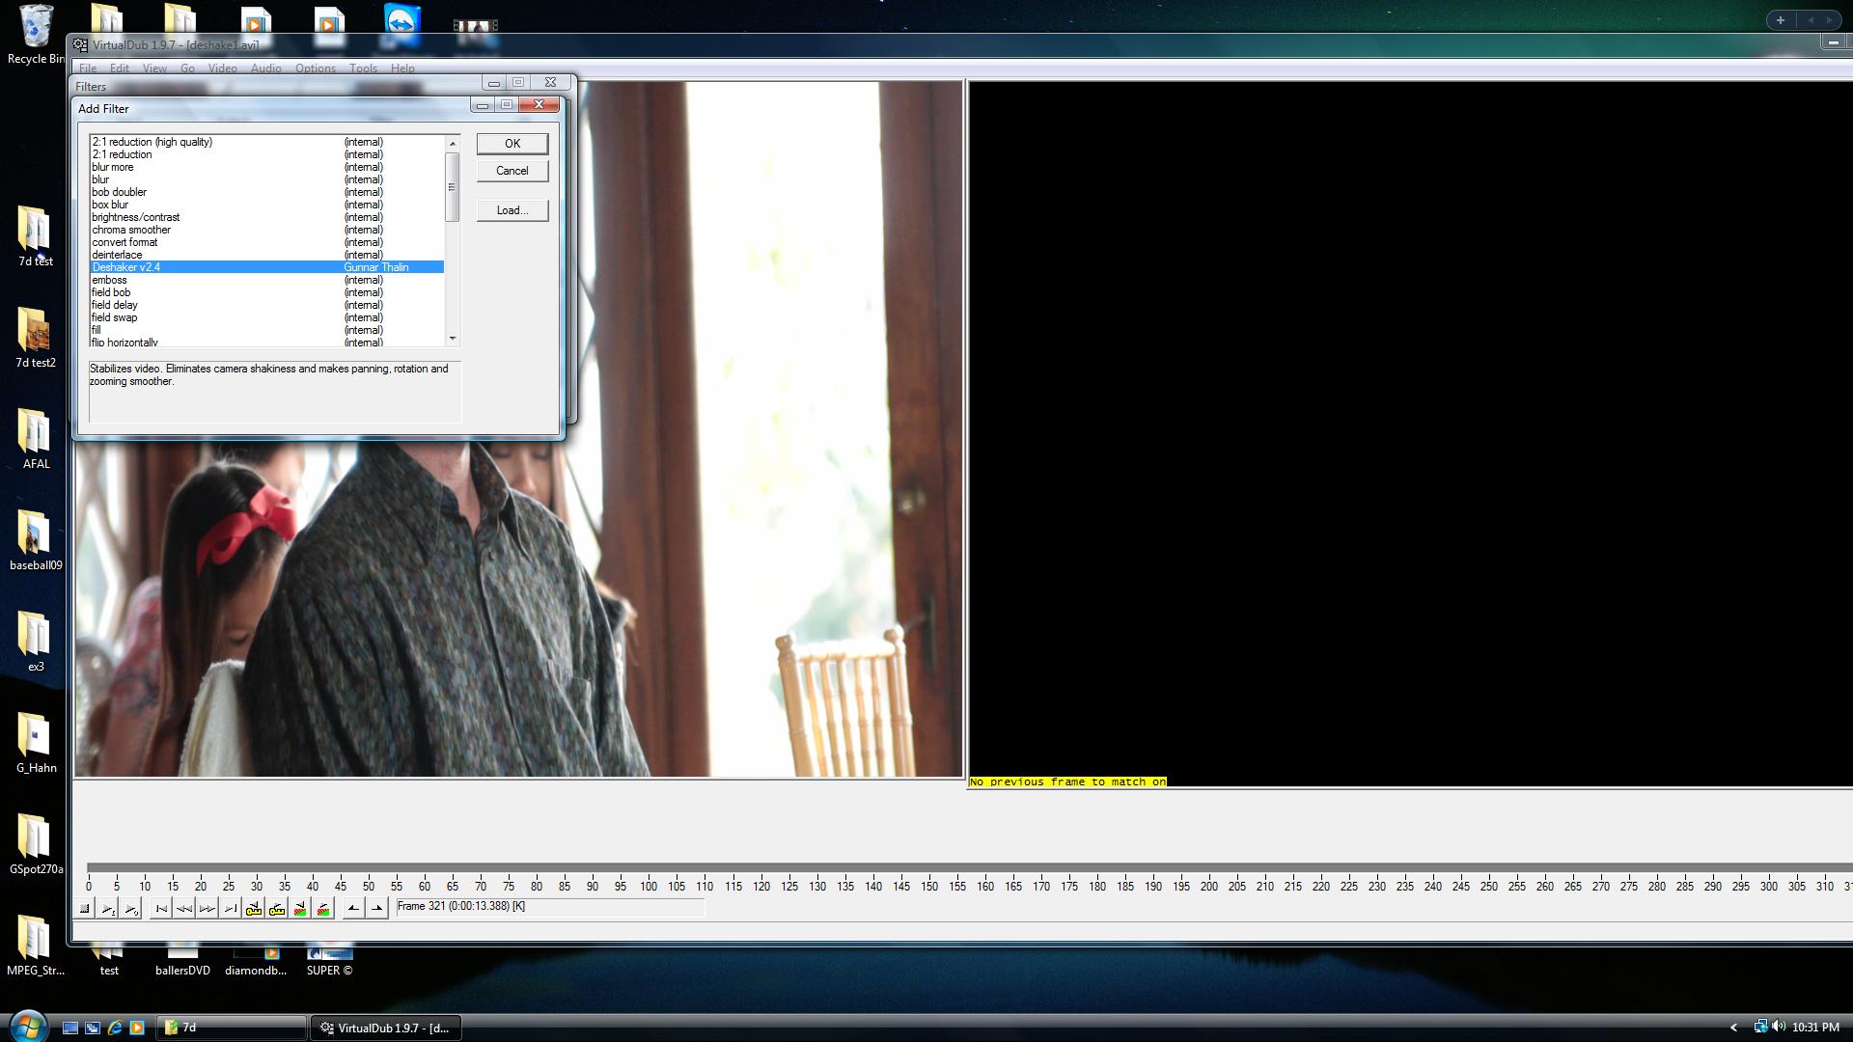Set the selection end mark-out
This screenshot has height=1042, width=1853.
click(377, 908)
